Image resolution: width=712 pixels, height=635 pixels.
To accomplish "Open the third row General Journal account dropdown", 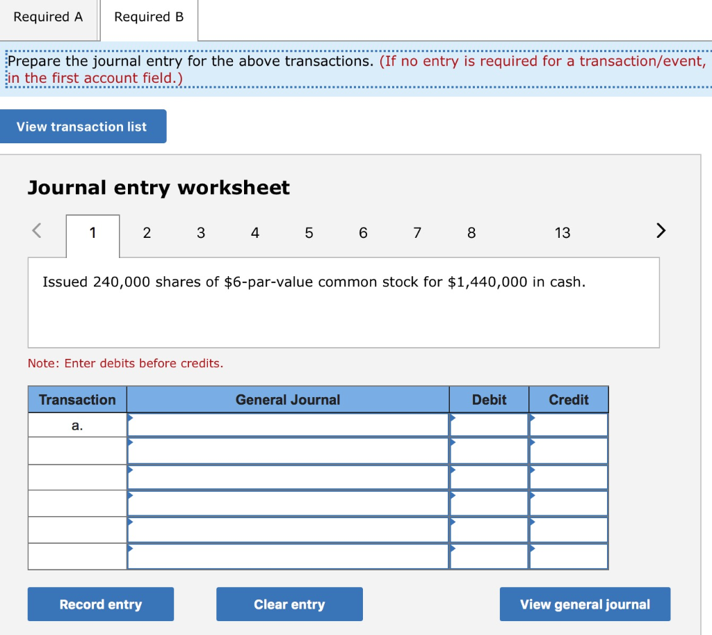I will 288,477.
